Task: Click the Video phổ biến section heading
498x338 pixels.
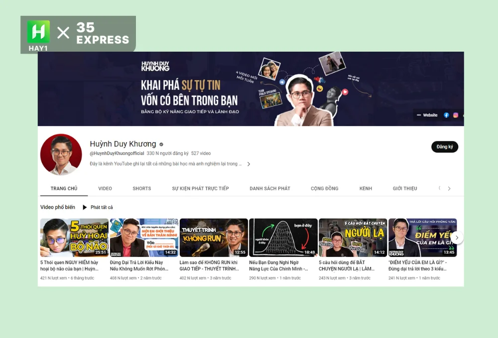Action: click(58, 207)
